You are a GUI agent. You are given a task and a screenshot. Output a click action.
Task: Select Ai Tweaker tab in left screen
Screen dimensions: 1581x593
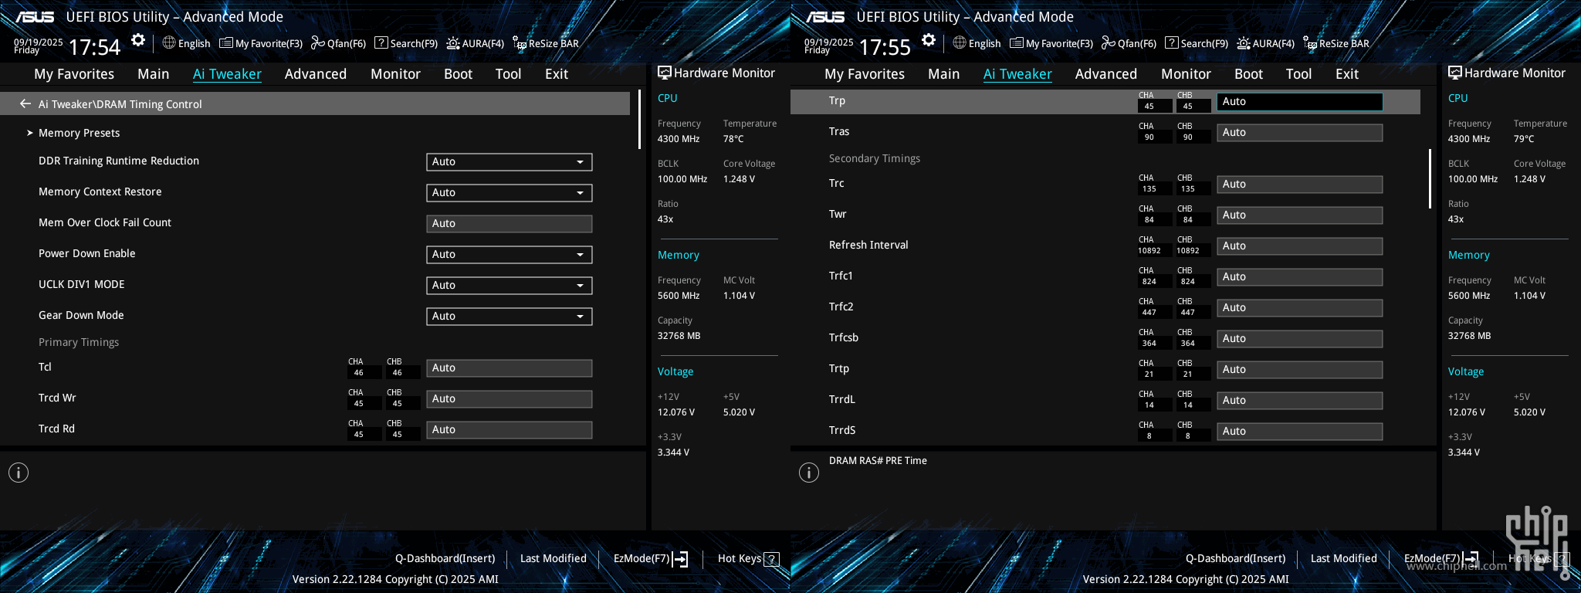(x=227, y=74)
